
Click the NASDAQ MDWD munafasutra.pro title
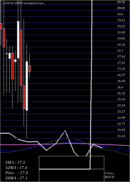pos(23,3)
